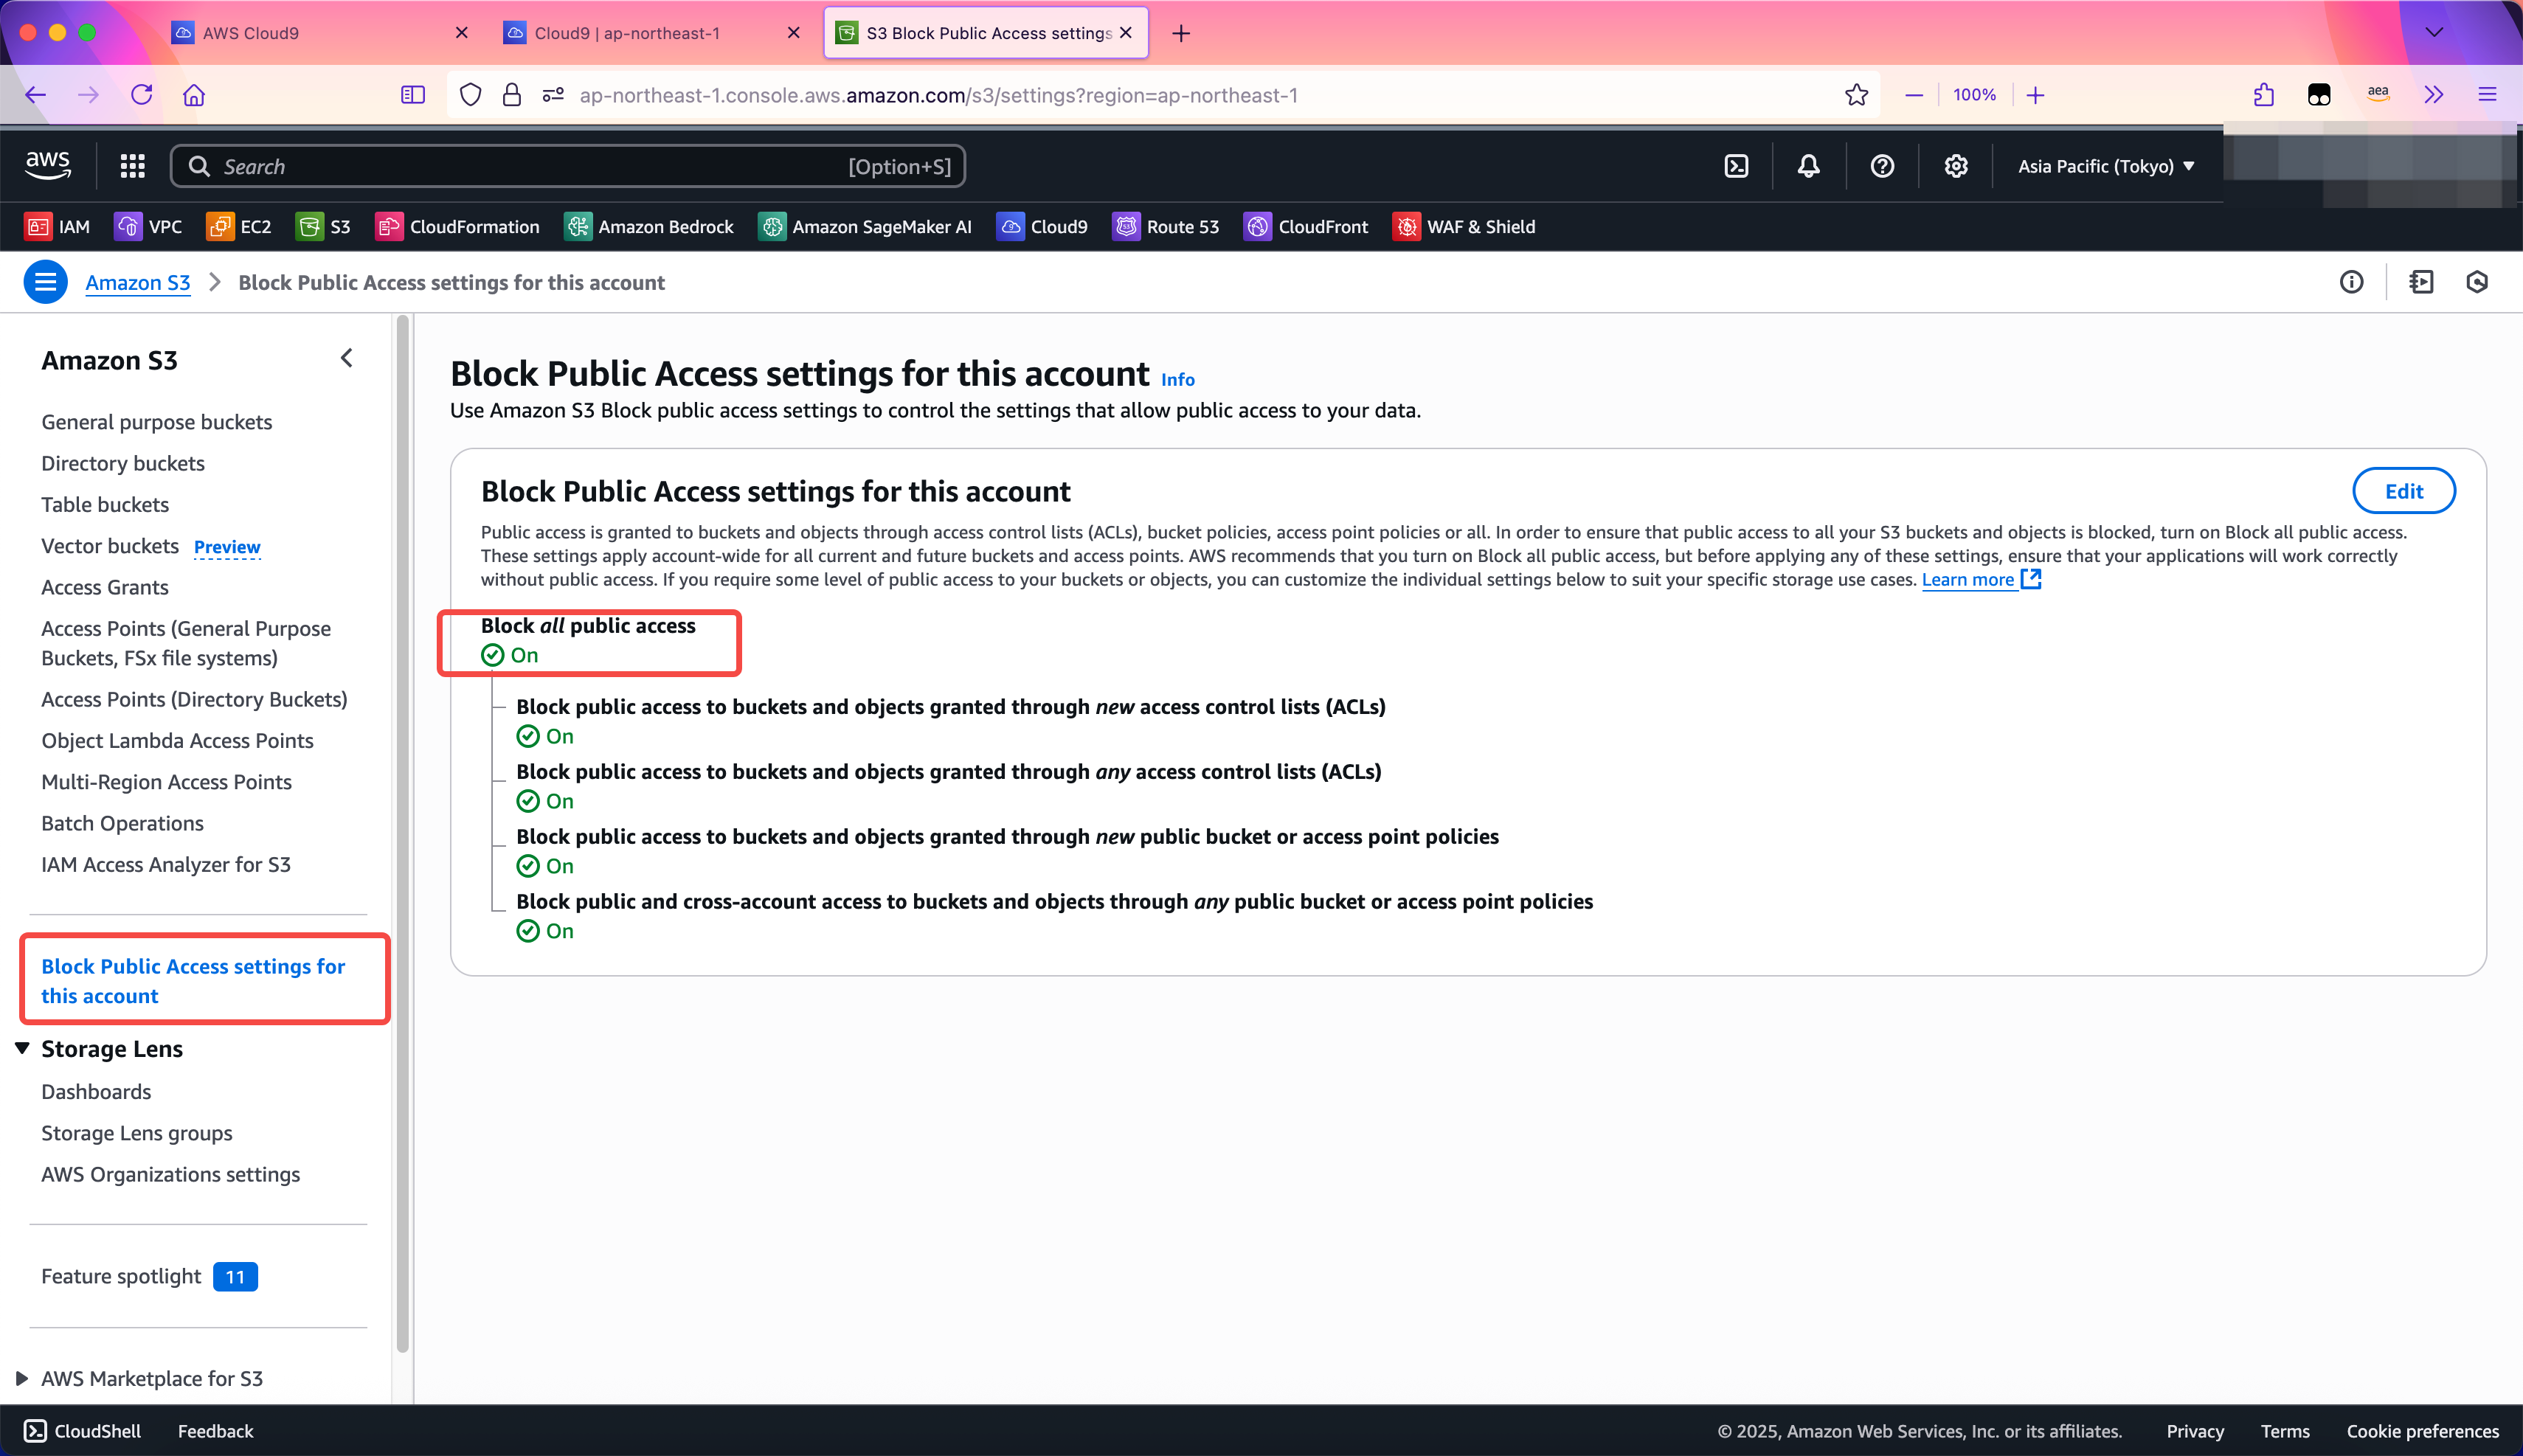Open the AWS console settings gear
2523x1456 pixels.
click(1955, 166)
